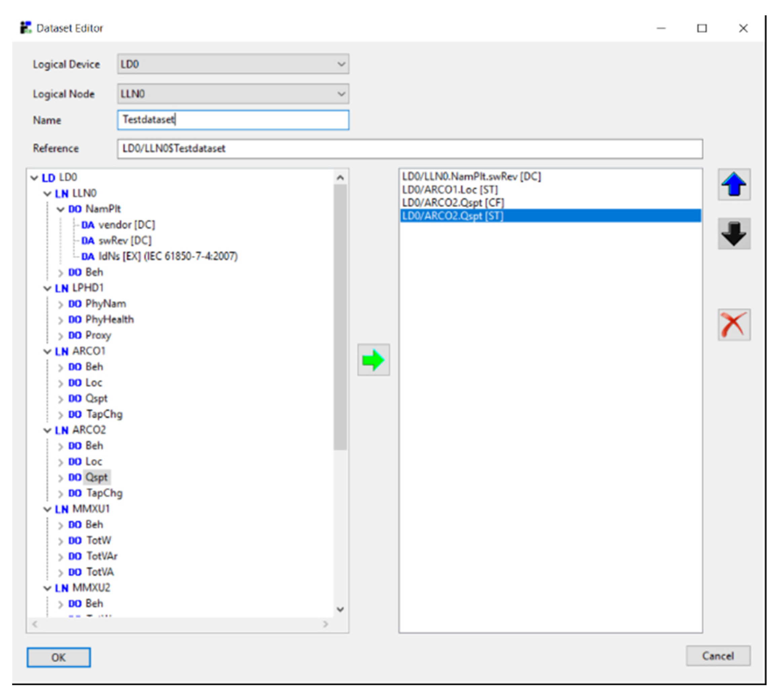Click the Dataset Editor title bar icon

[x=26, y=28]
